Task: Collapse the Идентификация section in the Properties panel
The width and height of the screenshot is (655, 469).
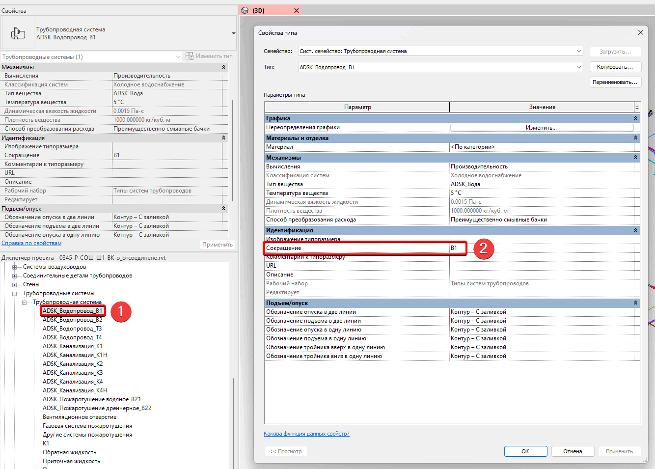Action: coord(224,138)
